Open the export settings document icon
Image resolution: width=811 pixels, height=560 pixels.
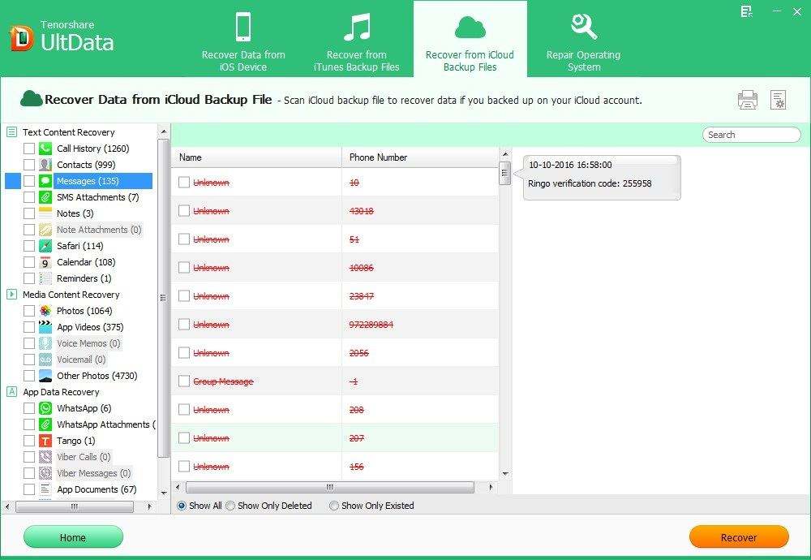tap(778, 100)
